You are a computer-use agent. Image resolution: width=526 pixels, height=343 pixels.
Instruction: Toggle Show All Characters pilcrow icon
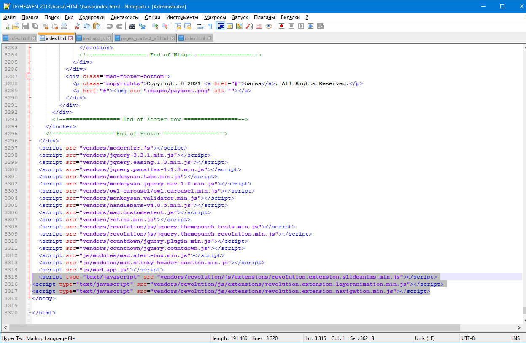point(210,26)
